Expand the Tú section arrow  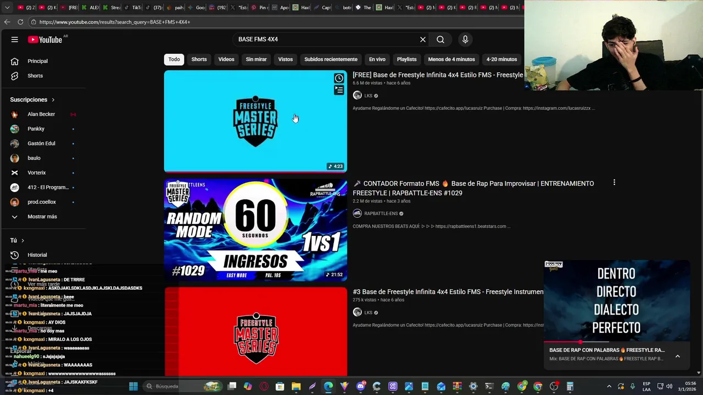tap(23, 240)
